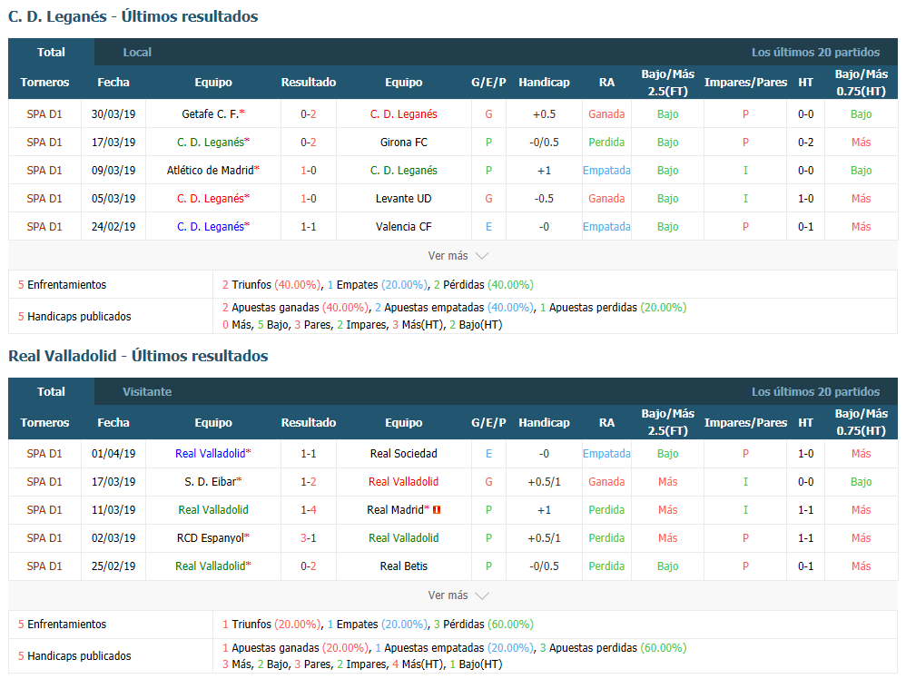Click Empatada in the Valencia CF row
Viewport: 906px width, 679px height.
coord(606,227)
